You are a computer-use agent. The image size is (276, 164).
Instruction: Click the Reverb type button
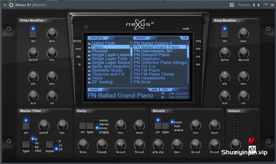(165, 126)
